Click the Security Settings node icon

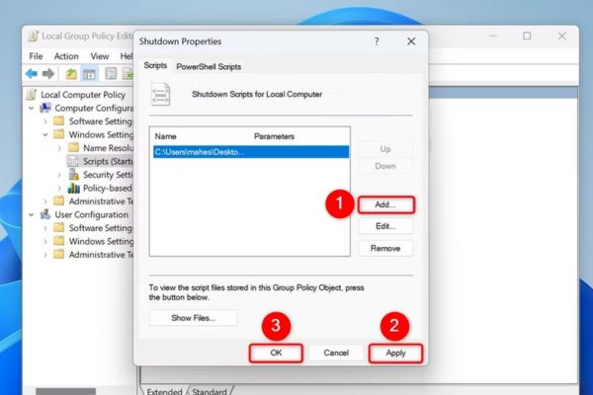click(74, 174)
